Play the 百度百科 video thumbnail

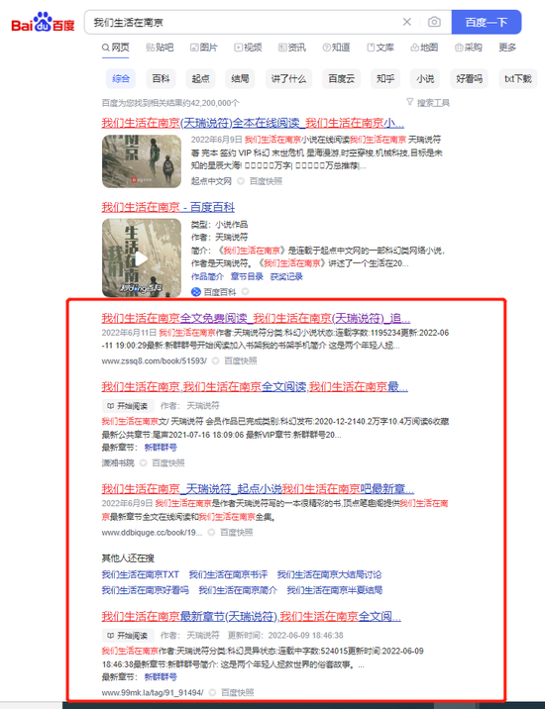point(142,257)
